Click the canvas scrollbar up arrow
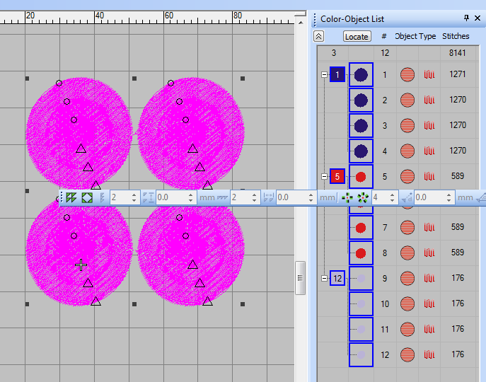 [x=301, y=23]
